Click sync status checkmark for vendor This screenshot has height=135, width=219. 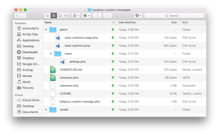113,110
